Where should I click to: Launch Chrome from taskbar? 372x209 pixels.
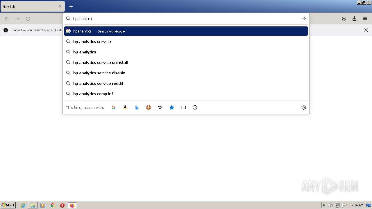click(53, 205)
